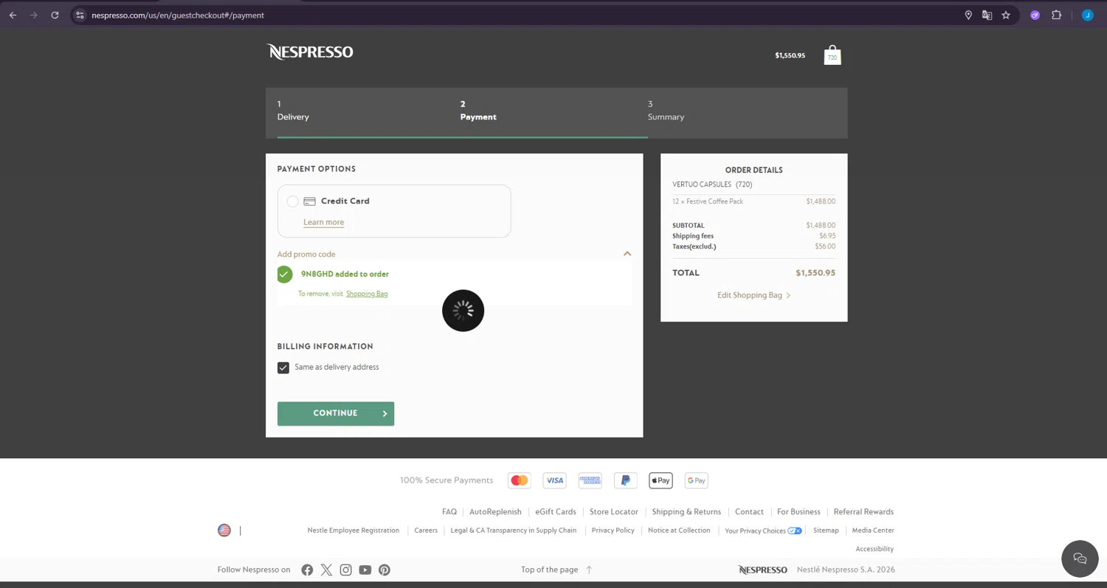Screen dimensions: 1107x588
Task: Open the Shopping Bag removal link
Action: pos(367,294)
